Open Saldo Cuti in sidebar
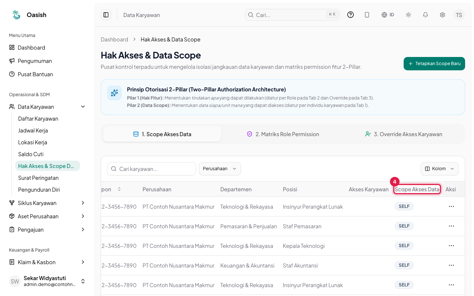Viewport: 474px width, 296px height. pyautogui.click(x=31, y=154)
